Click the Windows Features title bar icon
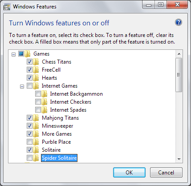The width and height of the screenshot is (191, 186). pos(7,7)
